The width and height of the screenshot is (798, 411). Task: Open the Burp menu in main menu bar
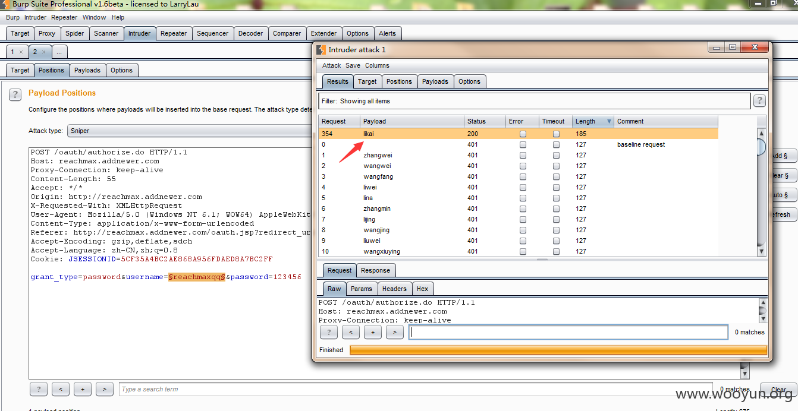(12, 18)
